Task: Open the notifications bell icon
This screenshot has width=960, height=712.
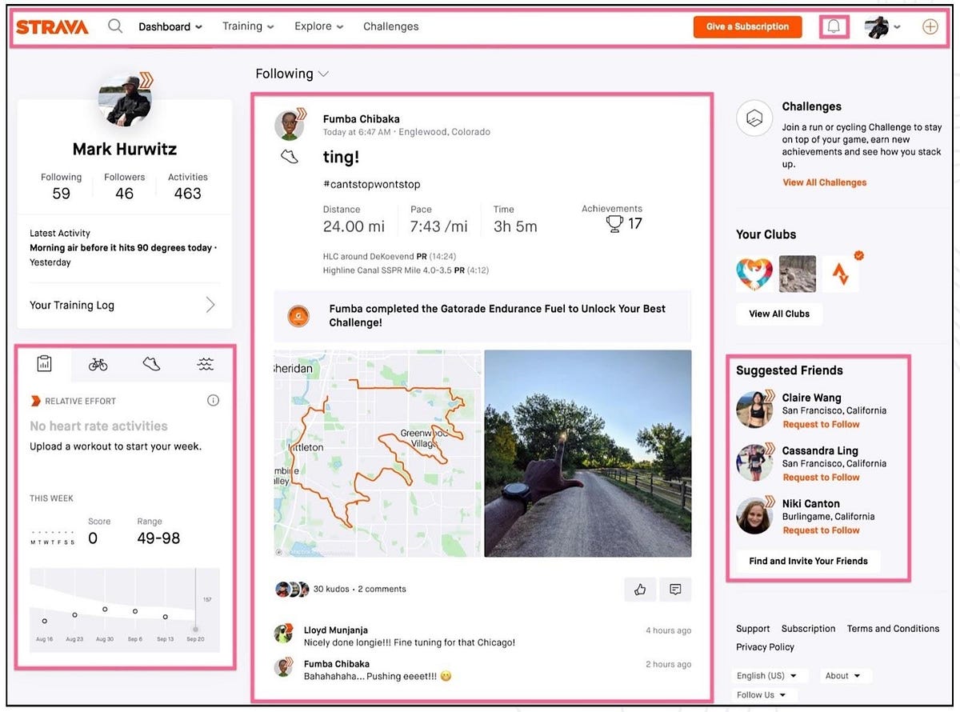Action: click(x=834, y=26)
